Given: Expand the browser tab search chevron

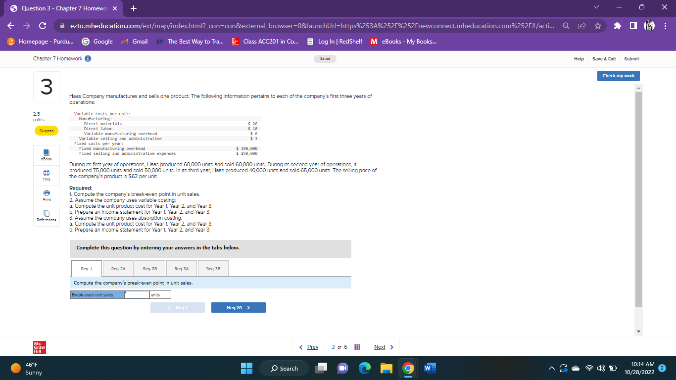Looking at the screenshot, I should click(x=596, y=7).
